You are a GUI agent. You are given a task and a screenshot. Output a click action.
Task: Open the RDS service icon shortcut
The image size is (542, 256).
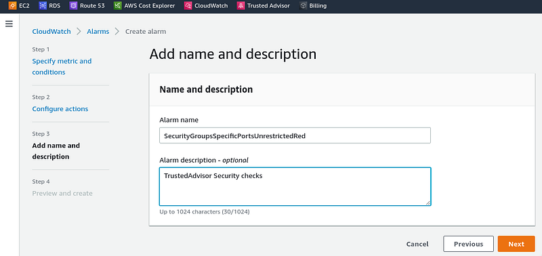point(43,5)
